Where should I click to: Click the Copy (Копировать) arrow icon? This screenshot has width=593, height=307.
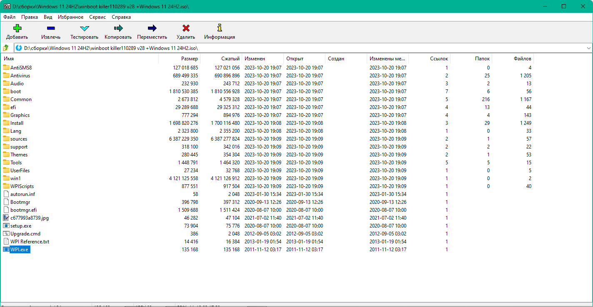(x=118, y=28)
